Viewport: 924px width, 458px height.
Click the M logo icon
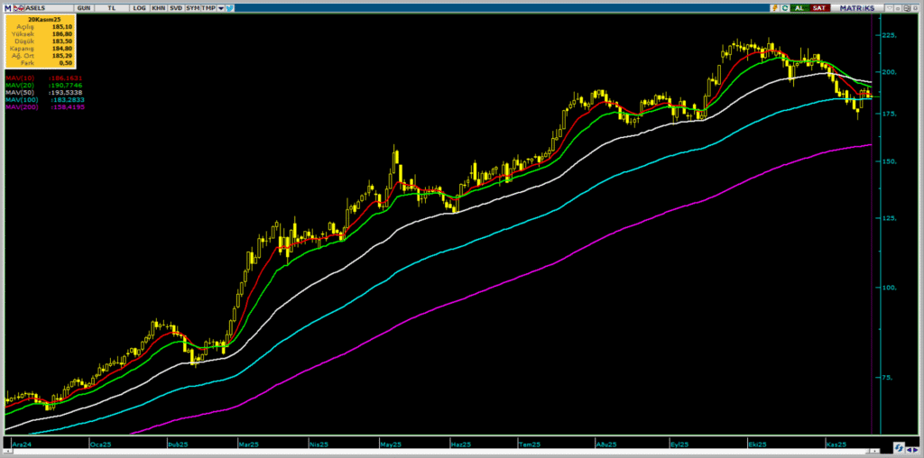7,7
